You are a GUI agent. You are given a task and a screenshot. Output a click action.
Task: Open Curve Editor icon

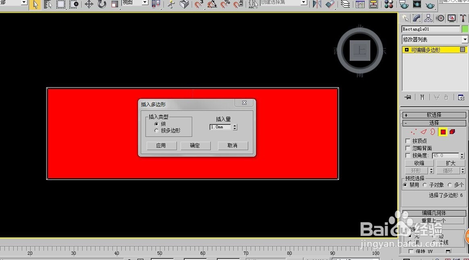[x=360, y=5]
